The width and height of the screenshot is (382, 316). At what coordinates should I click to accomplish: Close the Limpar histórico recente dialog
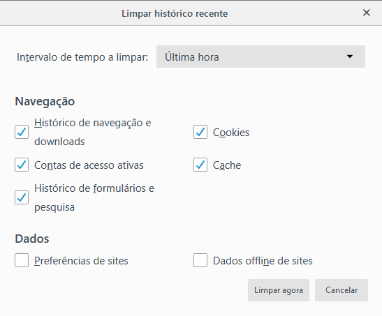point(367,13)
